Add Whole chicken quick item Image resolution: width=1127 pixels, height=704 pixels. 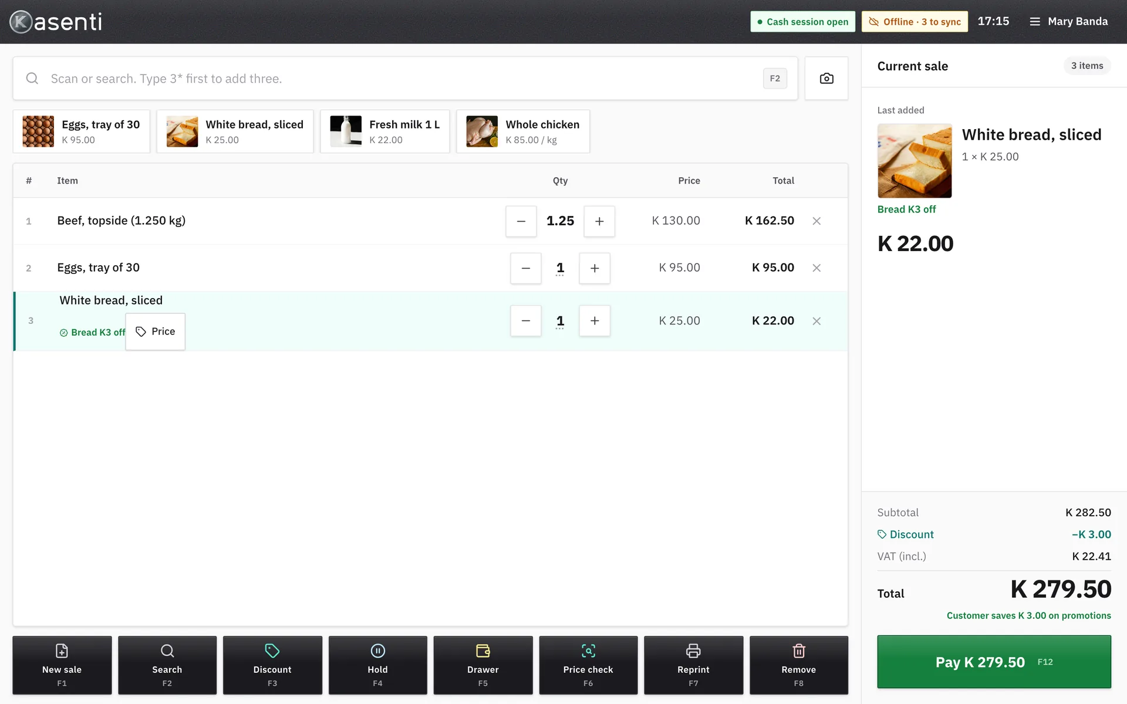point(523,131)
